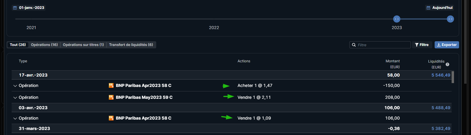Expand the Vendre 1 @ 2,11 operation row

point(15,98)
